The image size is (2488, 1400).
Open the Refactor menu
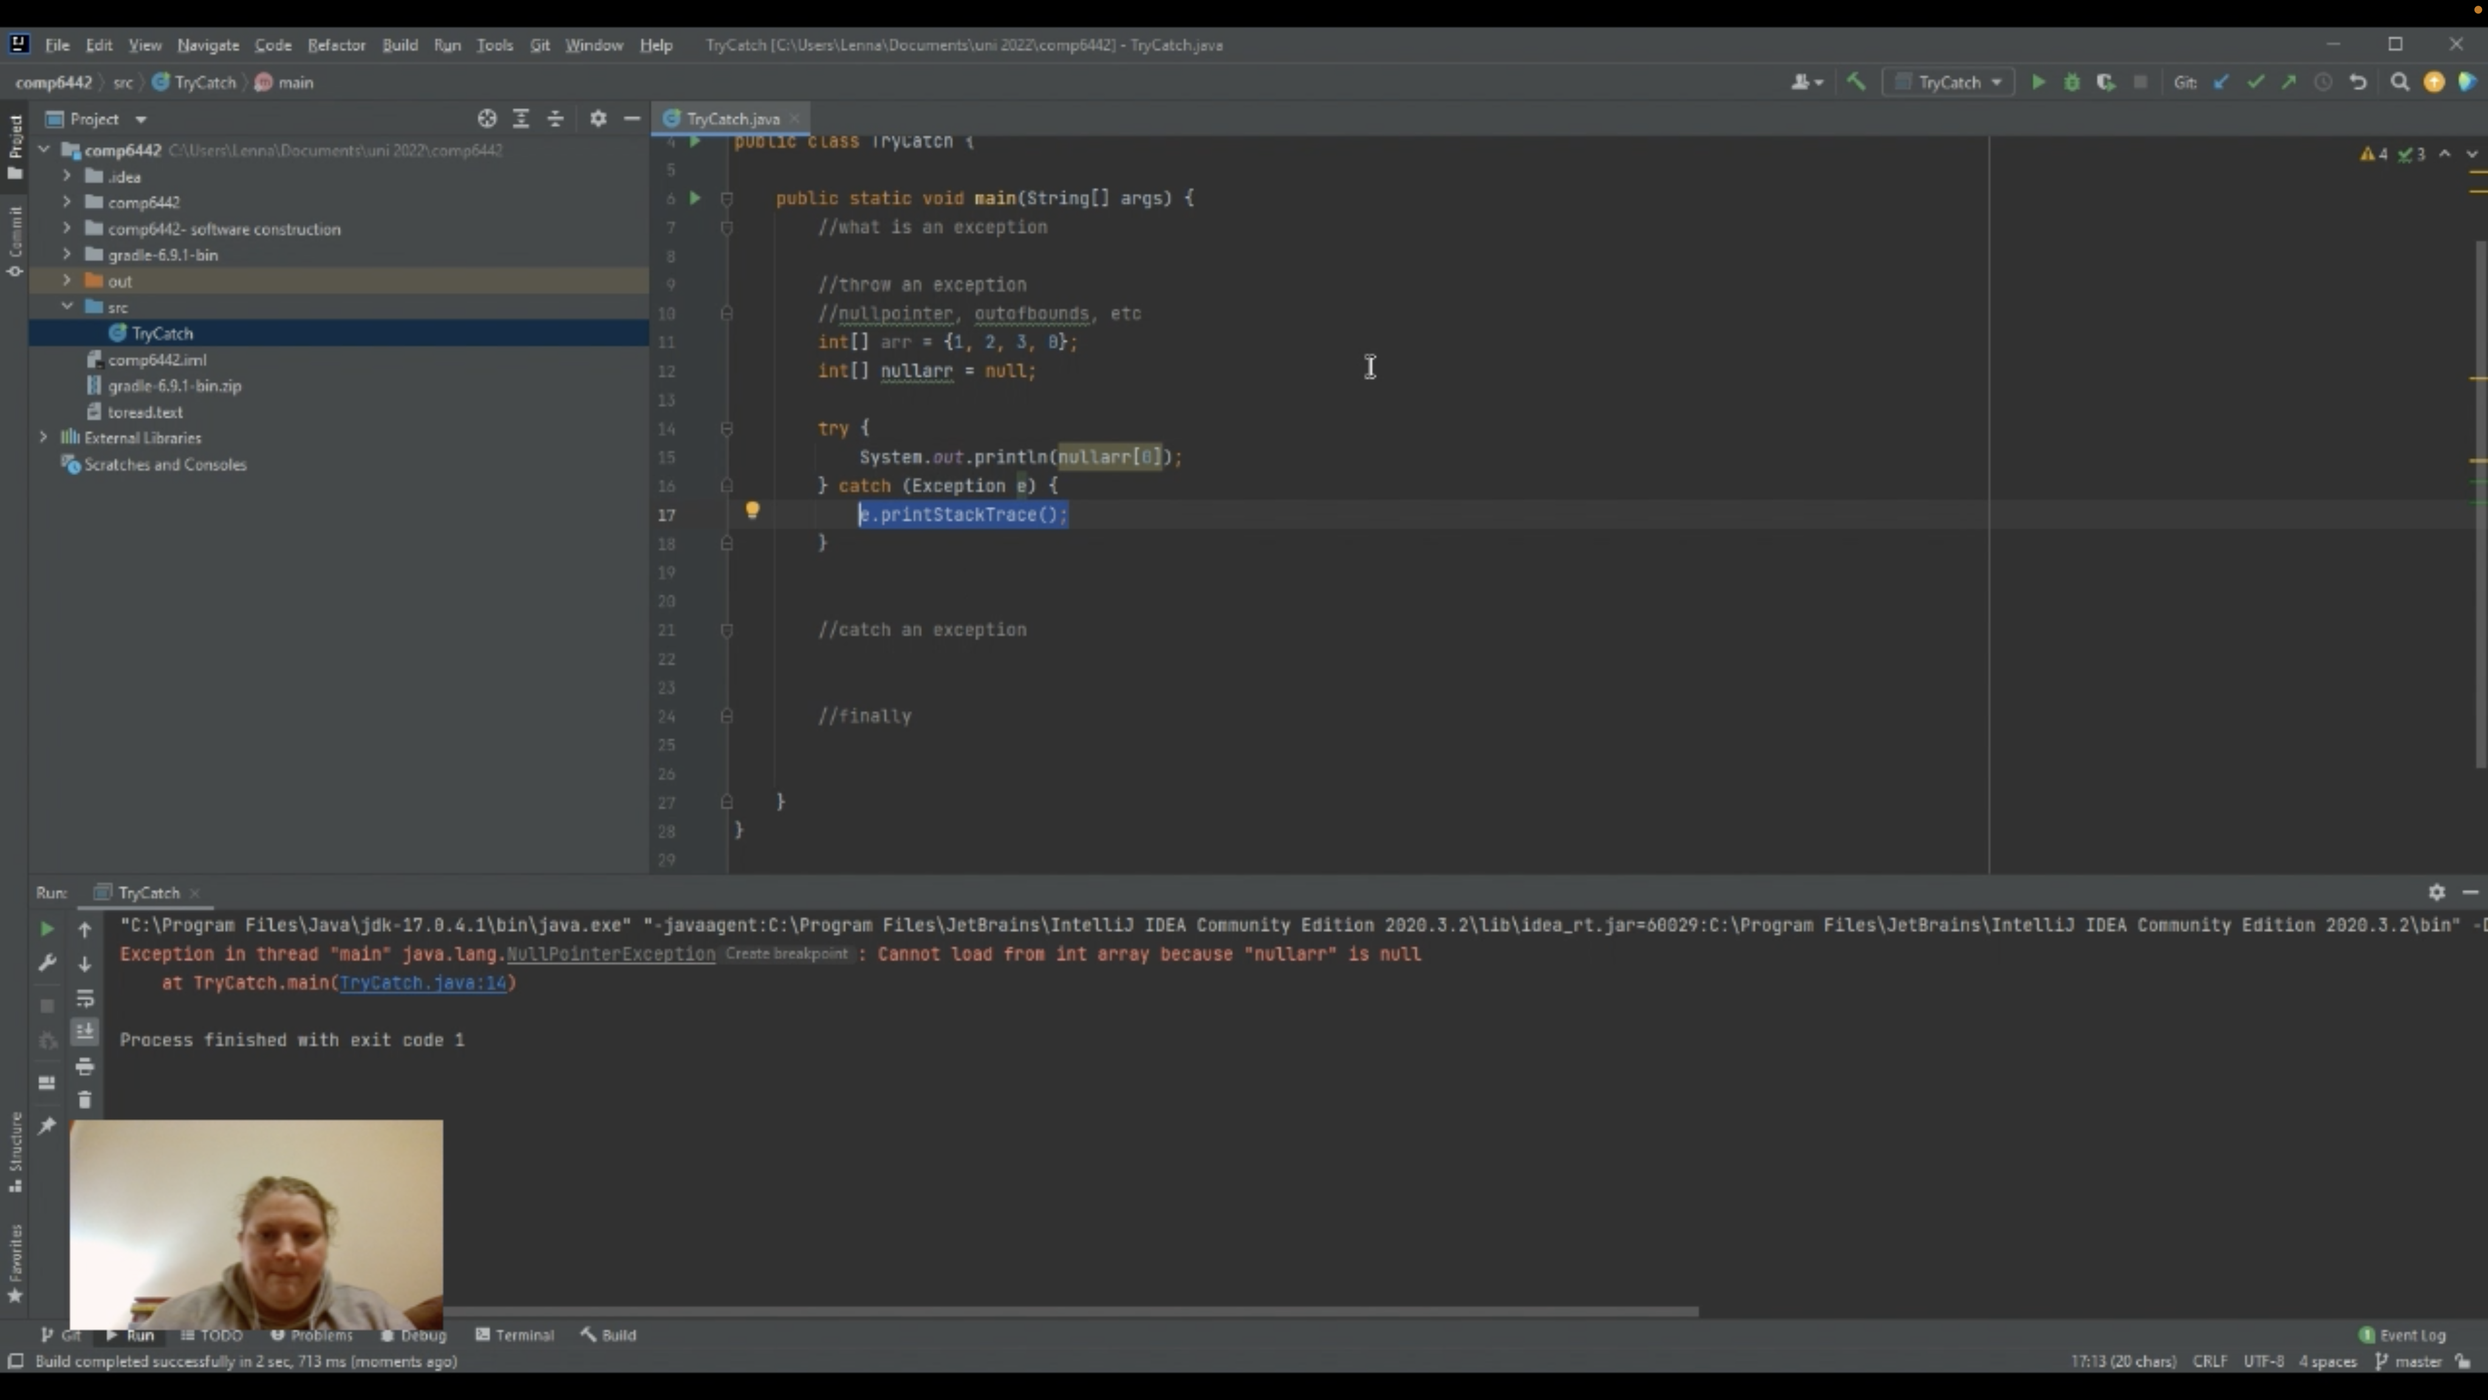click(336, 44)
